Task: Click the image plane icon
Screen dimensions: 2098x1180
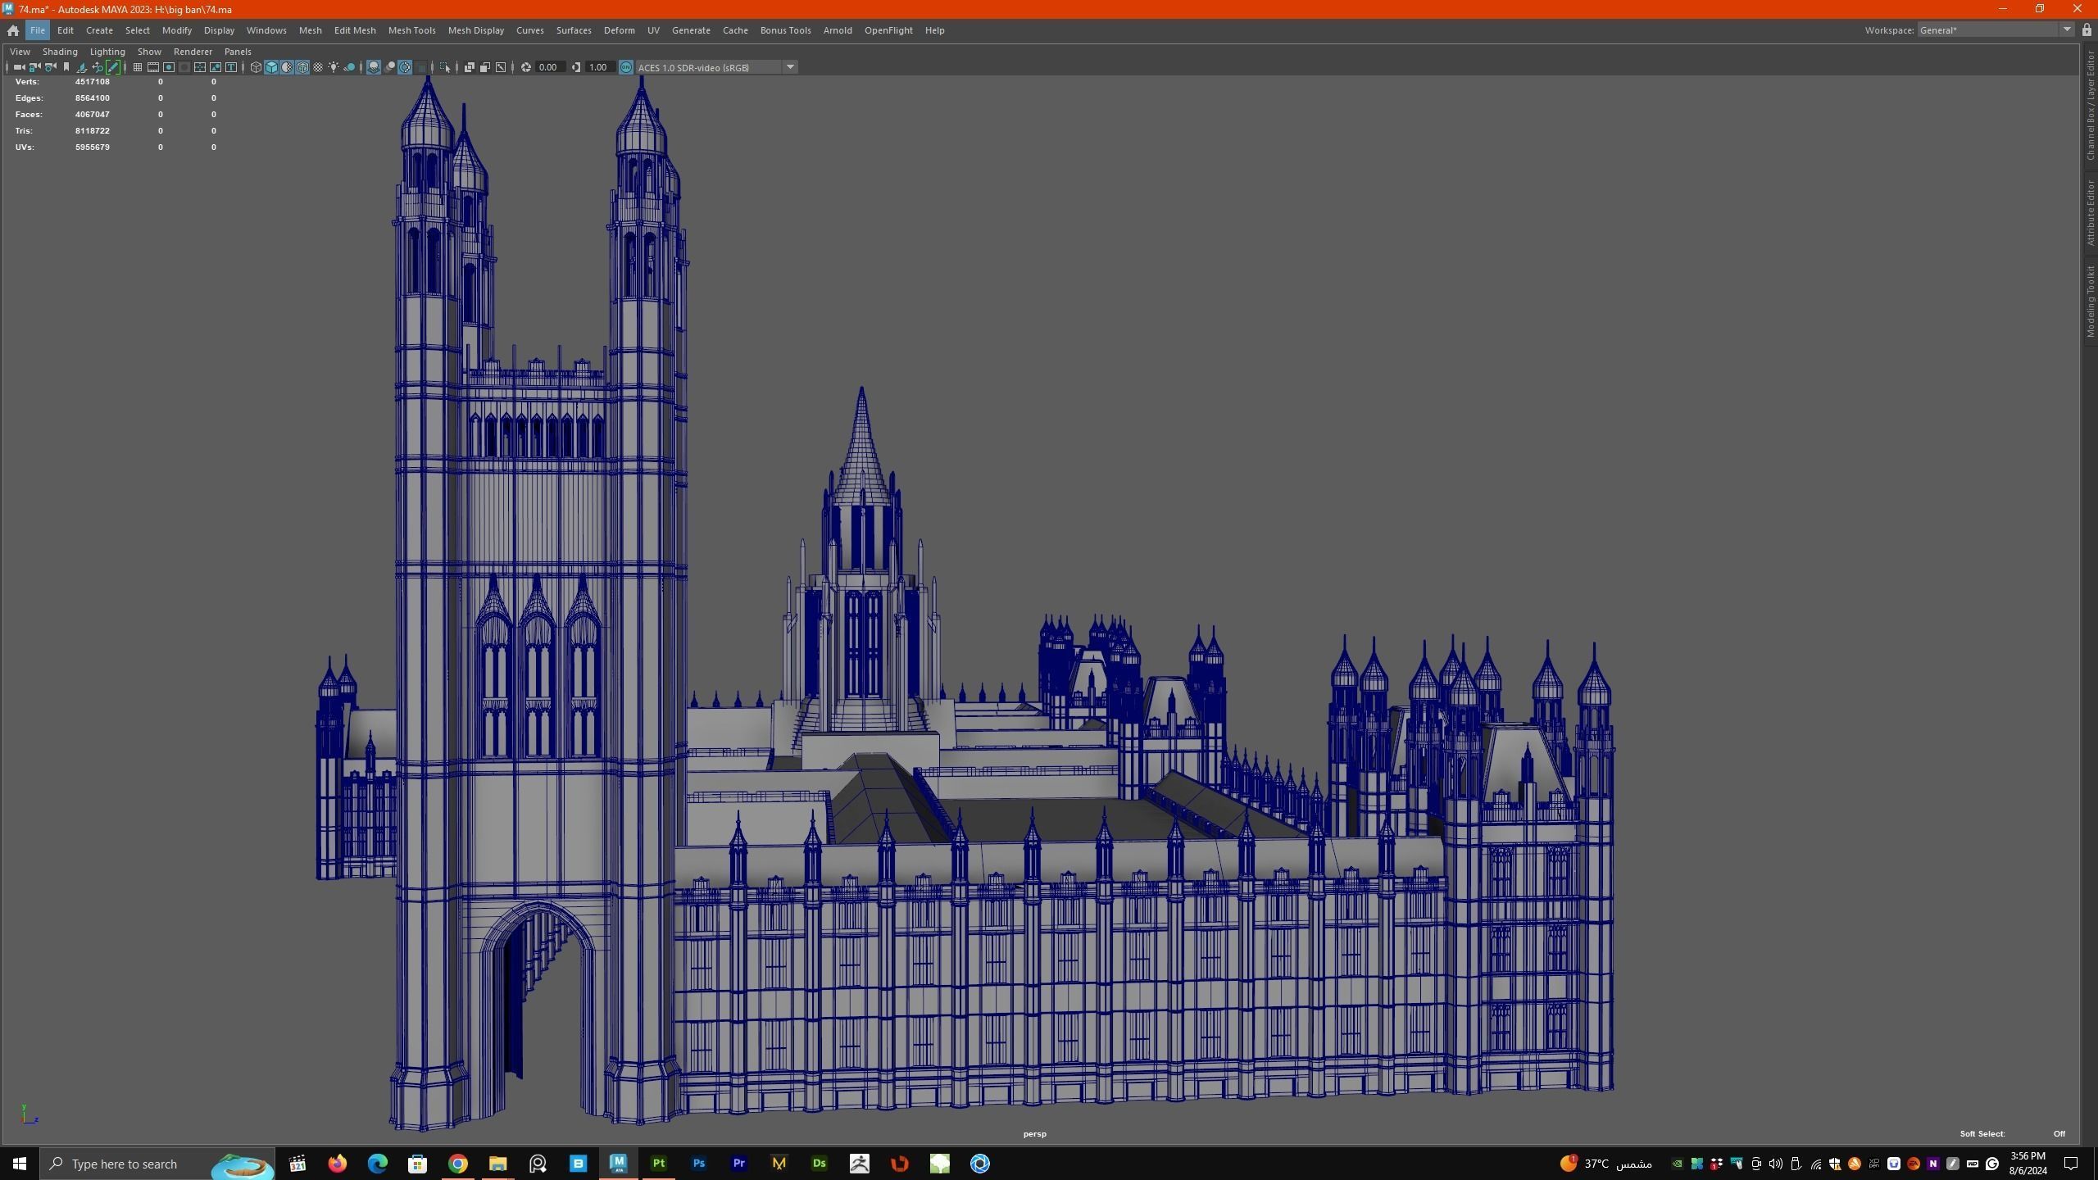Action: pos(82,67)
